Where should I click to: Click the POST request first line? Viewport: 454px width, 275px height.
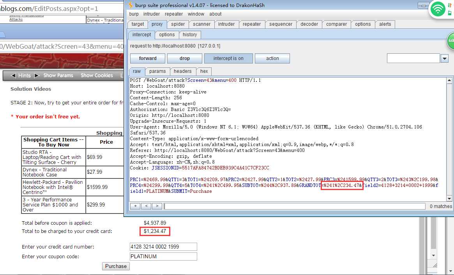click(x=196, y=80)
